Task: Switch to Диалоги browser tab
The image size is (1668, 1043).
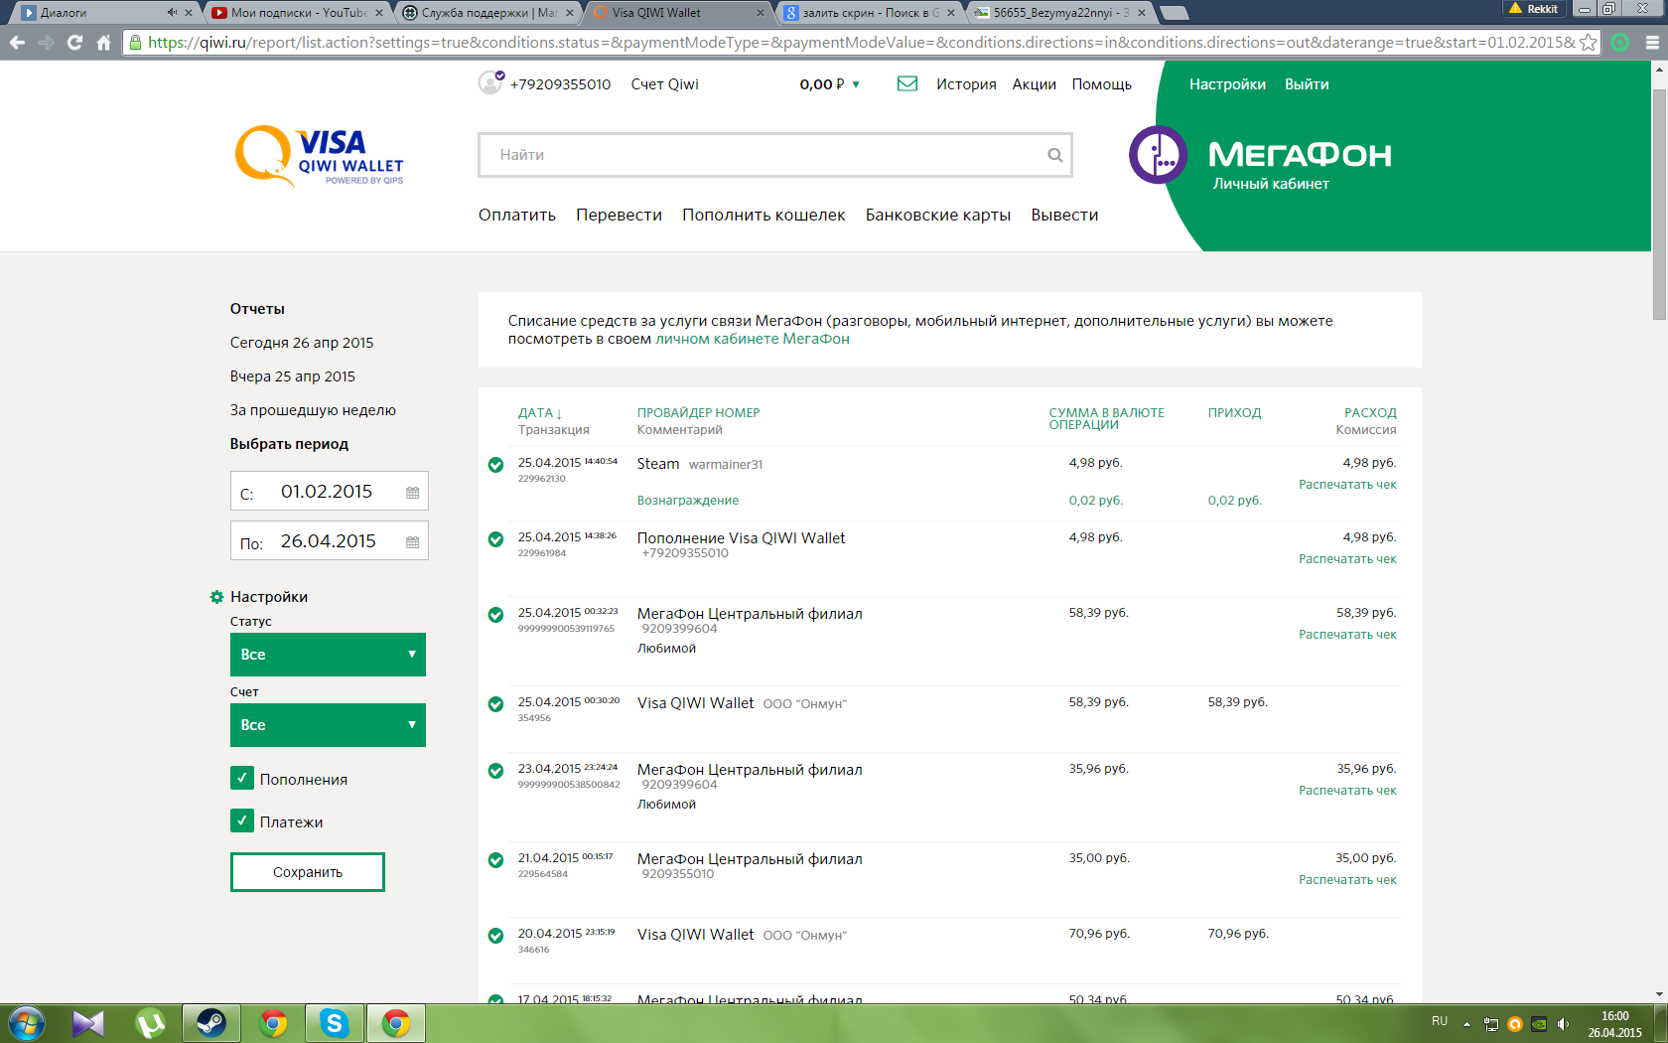Action: 99,13
